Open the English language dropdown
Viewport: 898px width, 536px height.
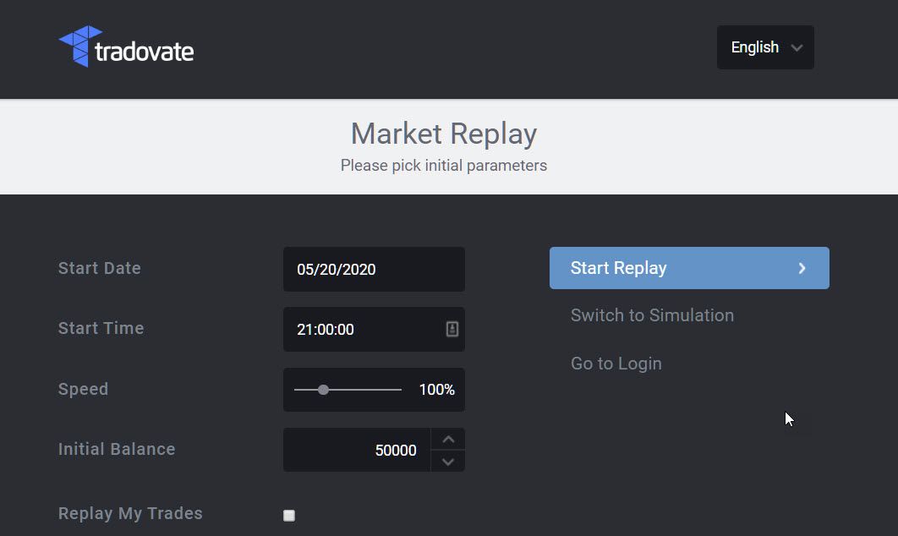[765, 47]
